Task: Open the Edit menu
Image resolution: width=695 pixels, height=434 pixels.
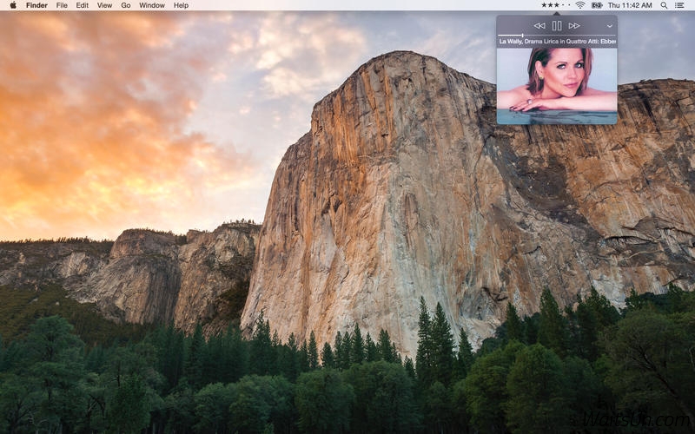Action: coord(82,5)
